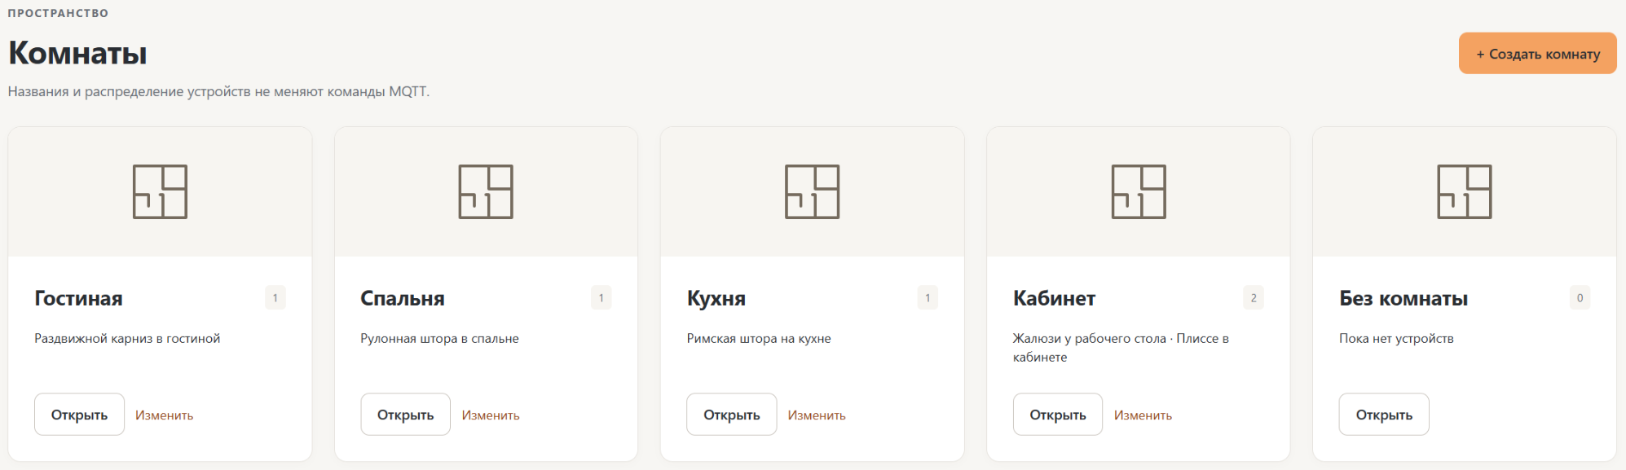
Task: Click the device count badge on Гостиная
Action: click(275, 298)
